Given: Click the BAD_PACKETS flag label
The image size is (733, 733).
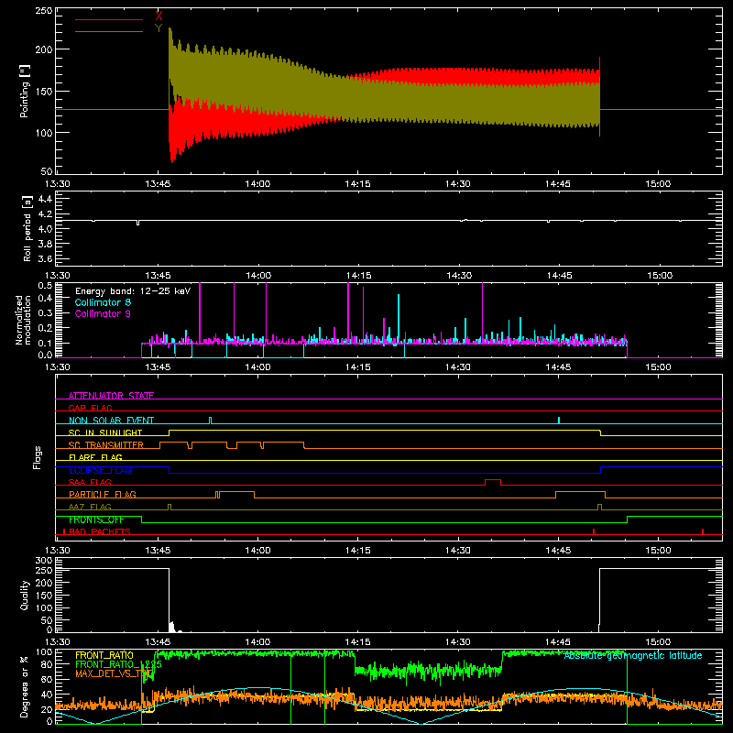Looking at the screenshot, I should (x=100, y=531).
